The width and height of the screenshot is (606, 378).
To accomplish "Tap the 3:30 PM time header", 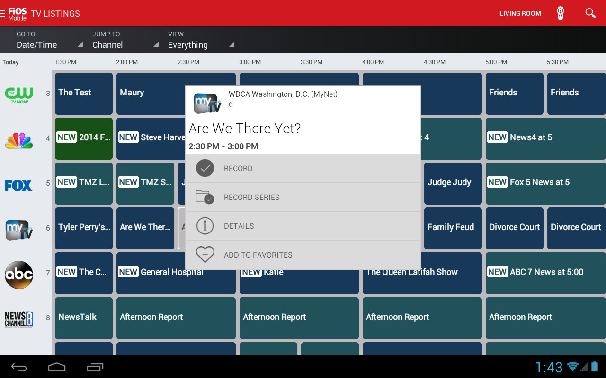I will point(312,62).
